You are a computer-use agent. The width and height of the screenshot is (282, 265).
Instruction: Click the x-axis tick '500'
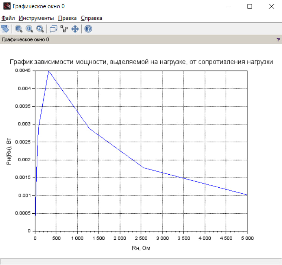[x=56, y=238]
